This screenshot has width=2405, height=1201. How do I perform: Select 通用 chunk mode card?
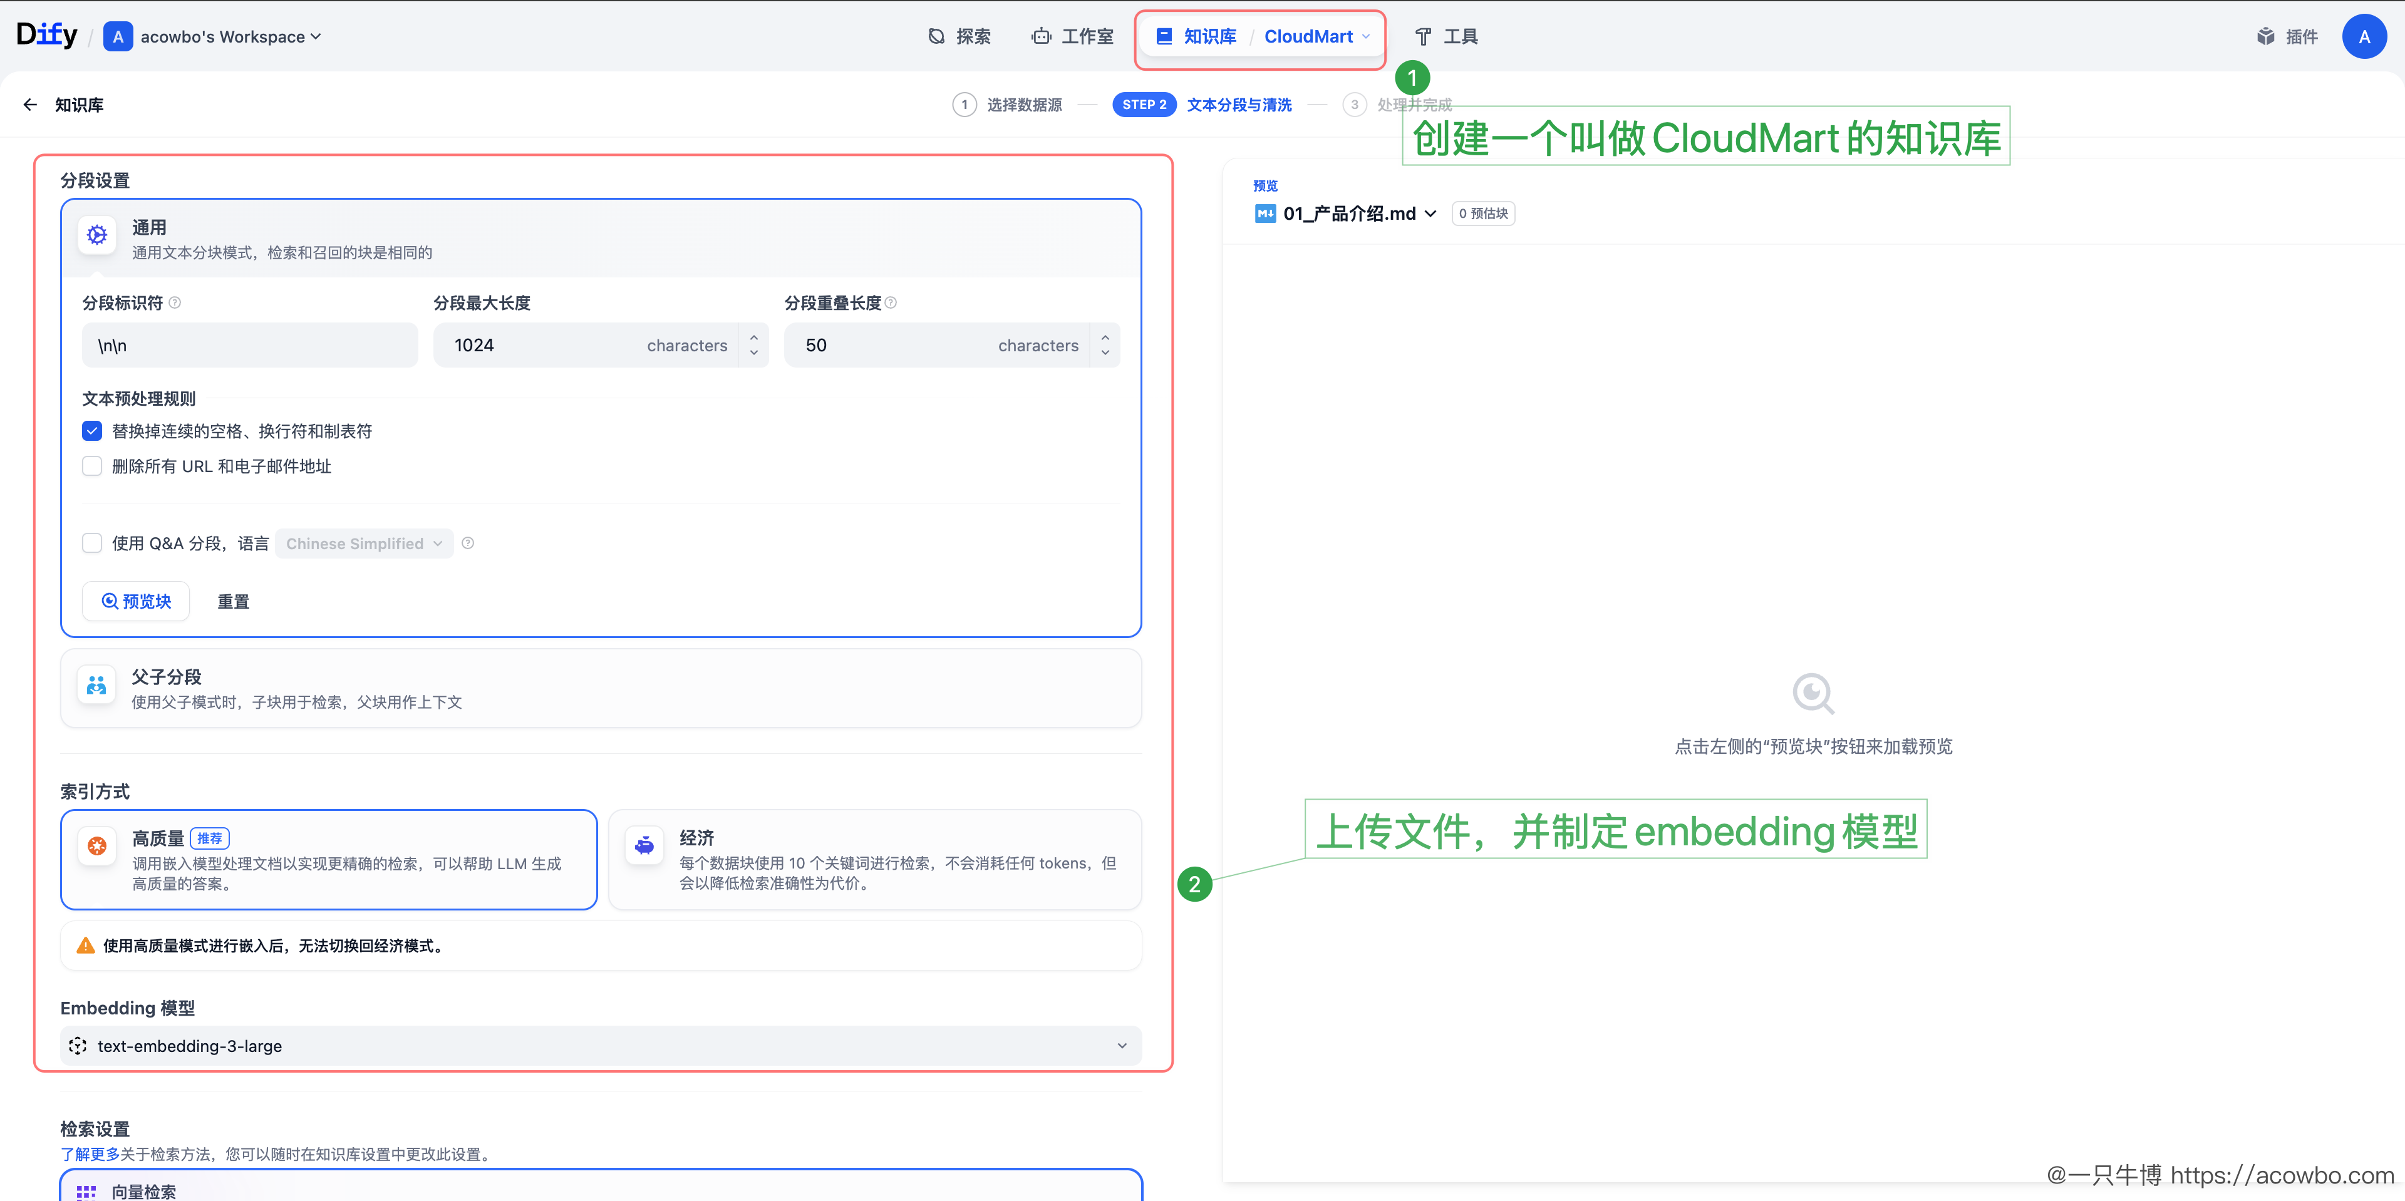click(601, 238)
